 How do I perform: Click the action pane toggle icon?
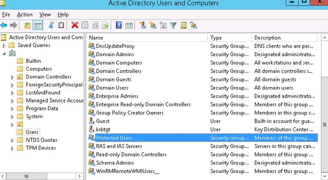(129, 25)
